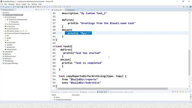Maximize the Package Explorer view
The height and width of the screenshot is (108, 192).
click(x=49, y=10)
